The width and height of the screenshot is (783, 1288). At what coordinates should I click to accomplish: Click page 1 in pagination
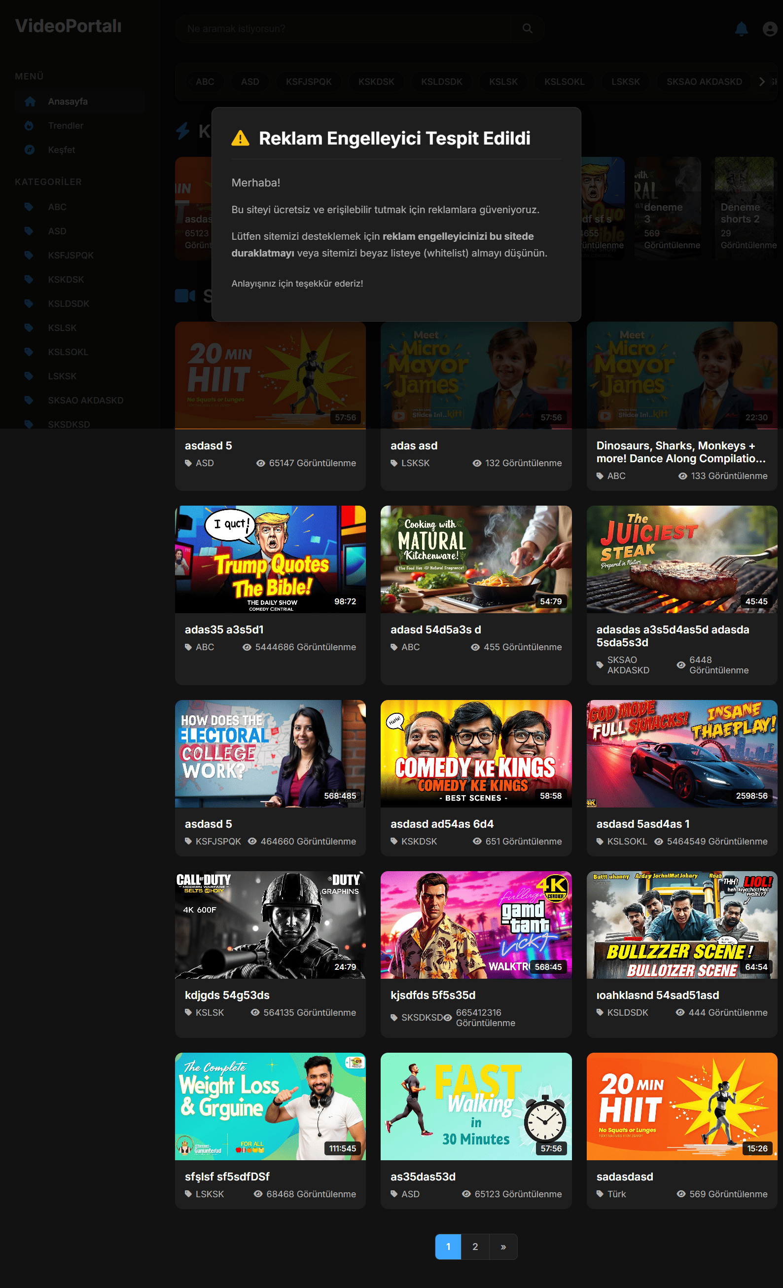tap(448, 1247)
